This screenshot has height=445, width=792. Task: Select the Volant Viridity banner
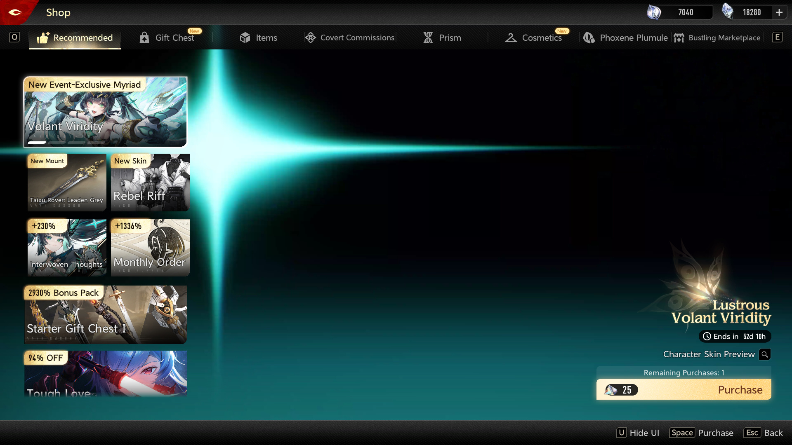106,112
